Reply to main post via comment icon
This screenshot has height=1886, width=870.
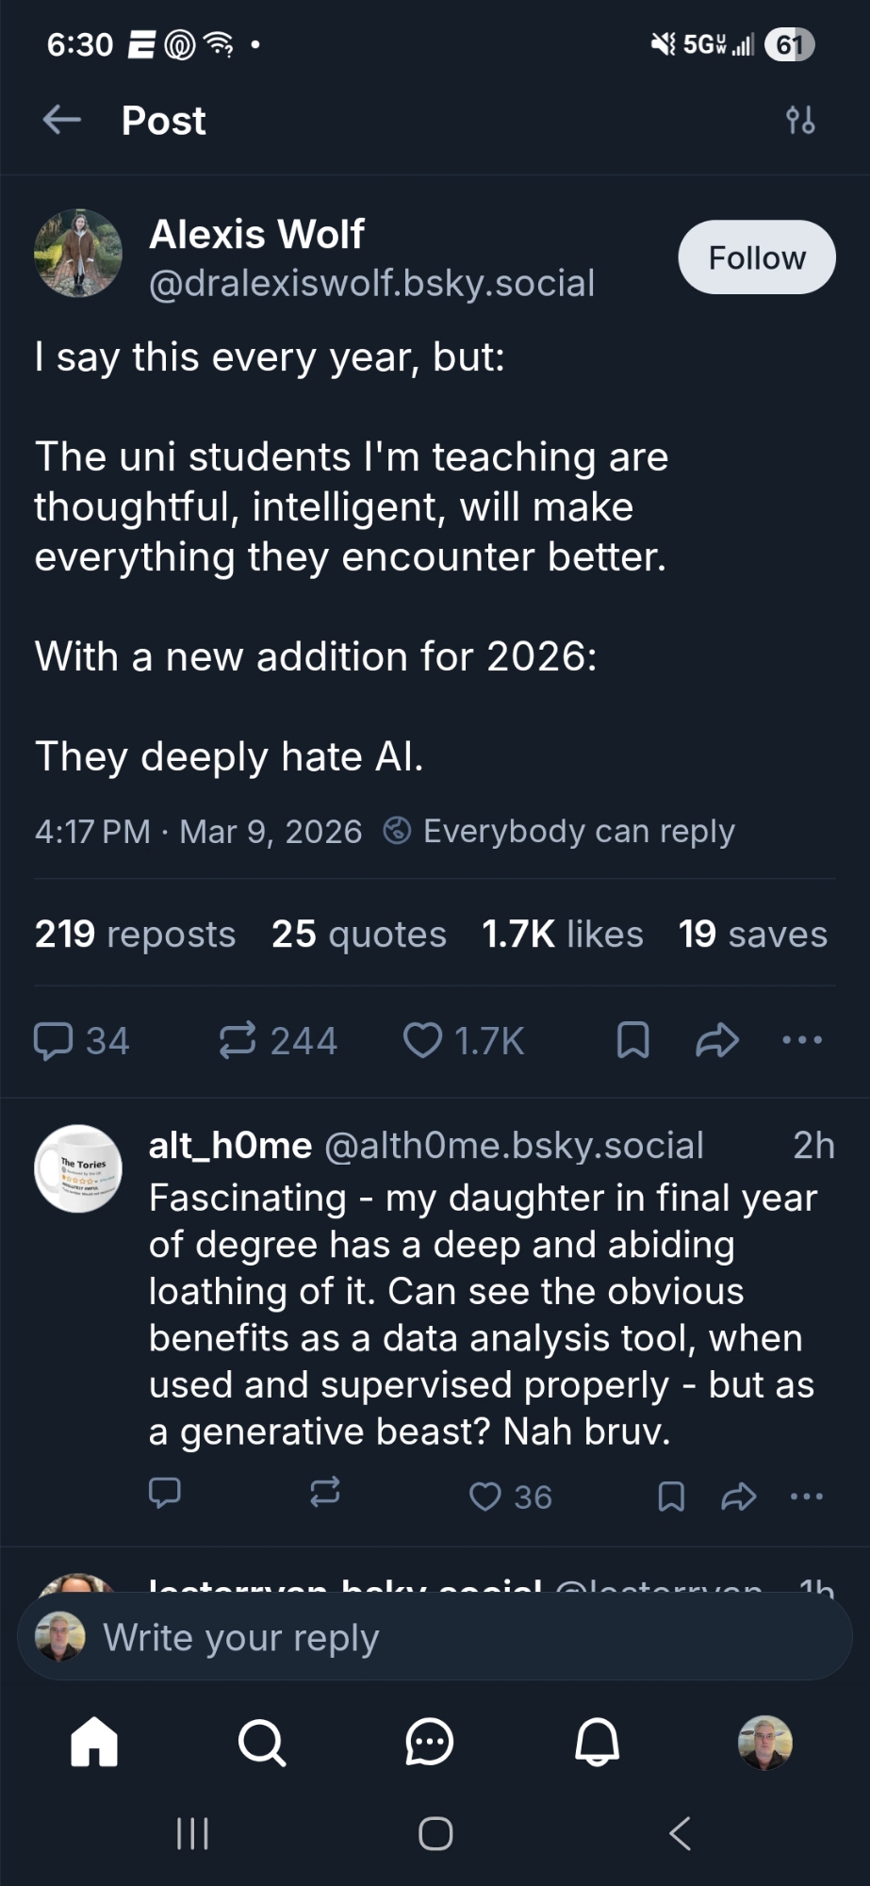tap(54, 1040)
